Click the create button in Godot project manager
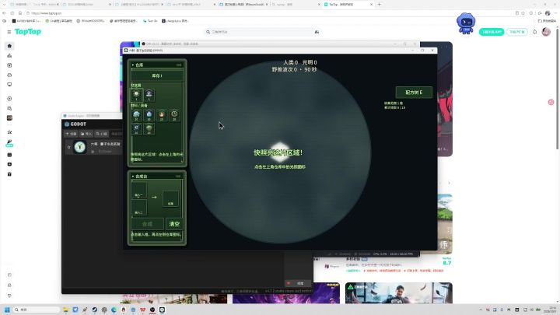 coord(71,134)
